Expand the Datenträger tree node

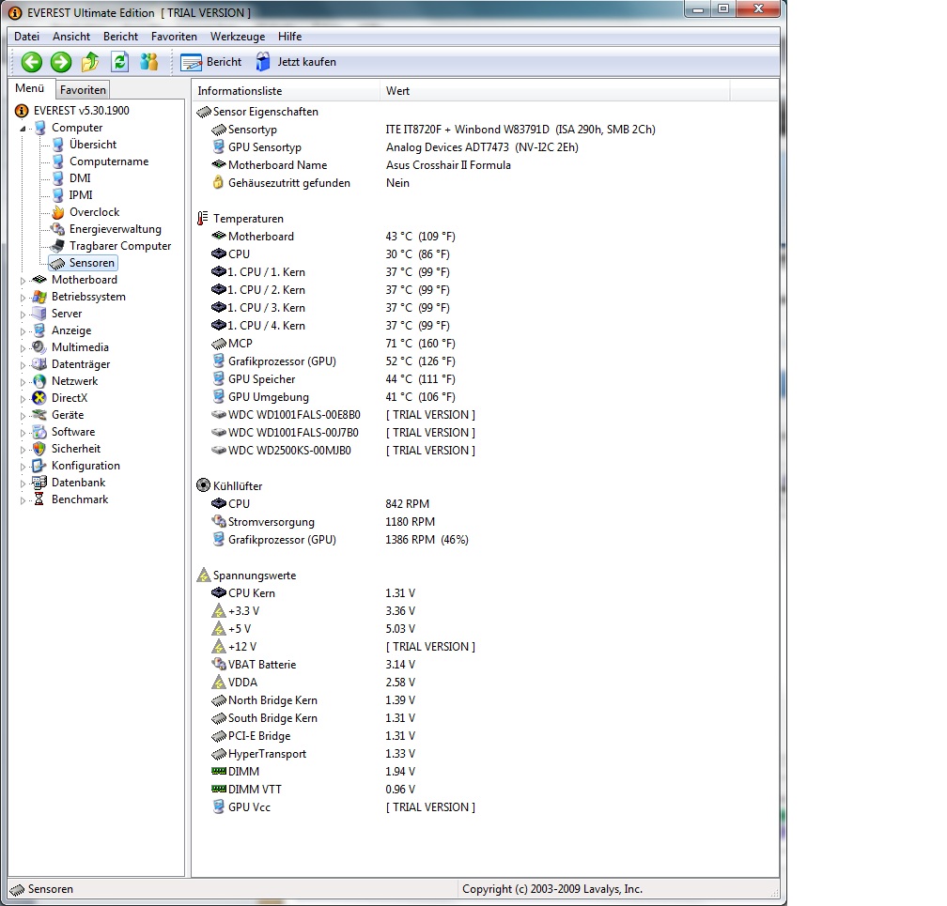(x=23, y=365)
